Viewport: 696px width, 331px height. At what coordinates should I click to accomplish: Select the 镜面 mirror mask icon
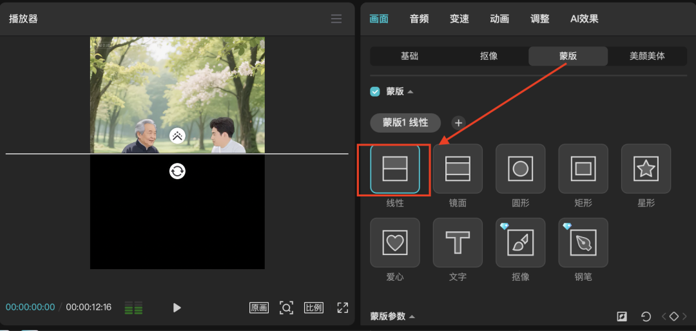[x=458, y=169]
